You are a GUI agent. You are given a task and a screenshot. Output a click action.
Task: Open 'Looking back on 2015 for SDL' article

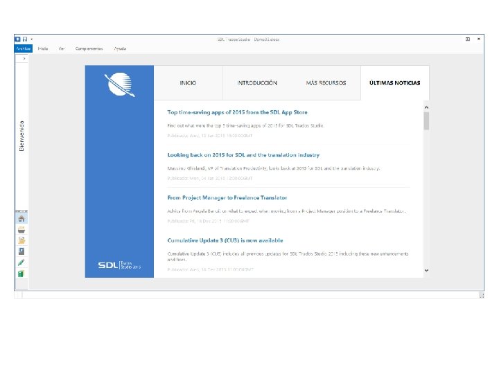243,155
